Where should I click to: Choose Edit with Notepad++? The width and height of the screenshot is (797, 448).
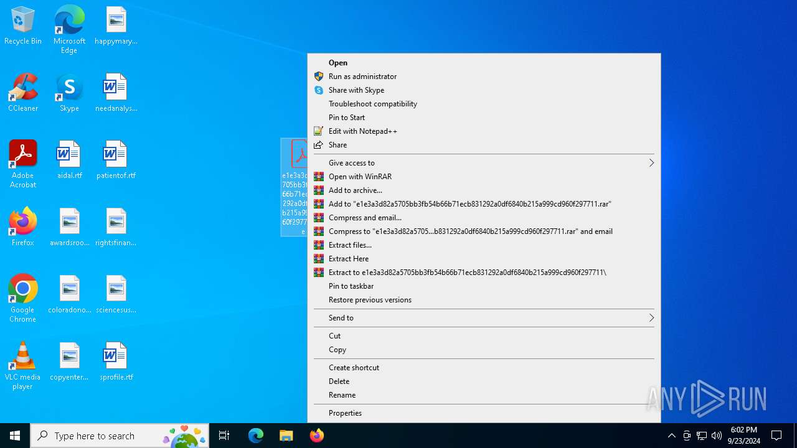pos(484,131)
